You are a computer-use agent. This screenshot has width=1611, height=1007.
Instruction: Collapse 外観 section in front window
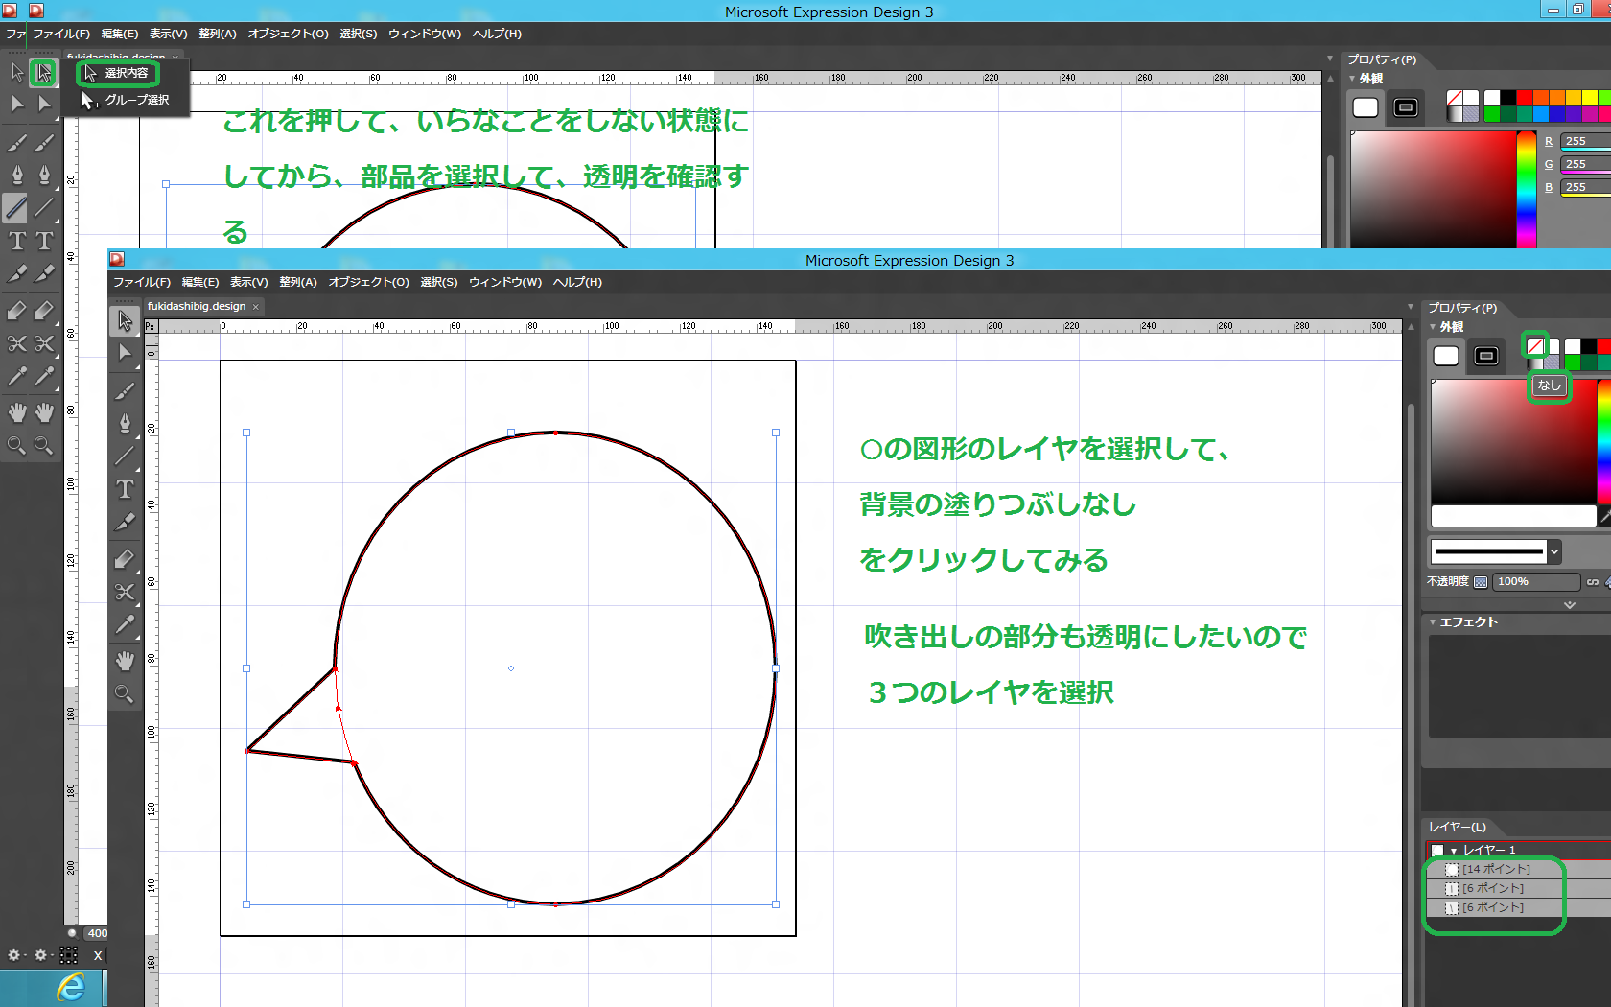(x=1433, y=327)
